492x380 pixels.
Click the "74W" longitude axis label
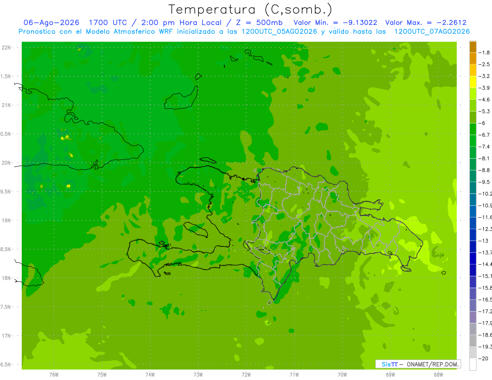click(150, 374)
